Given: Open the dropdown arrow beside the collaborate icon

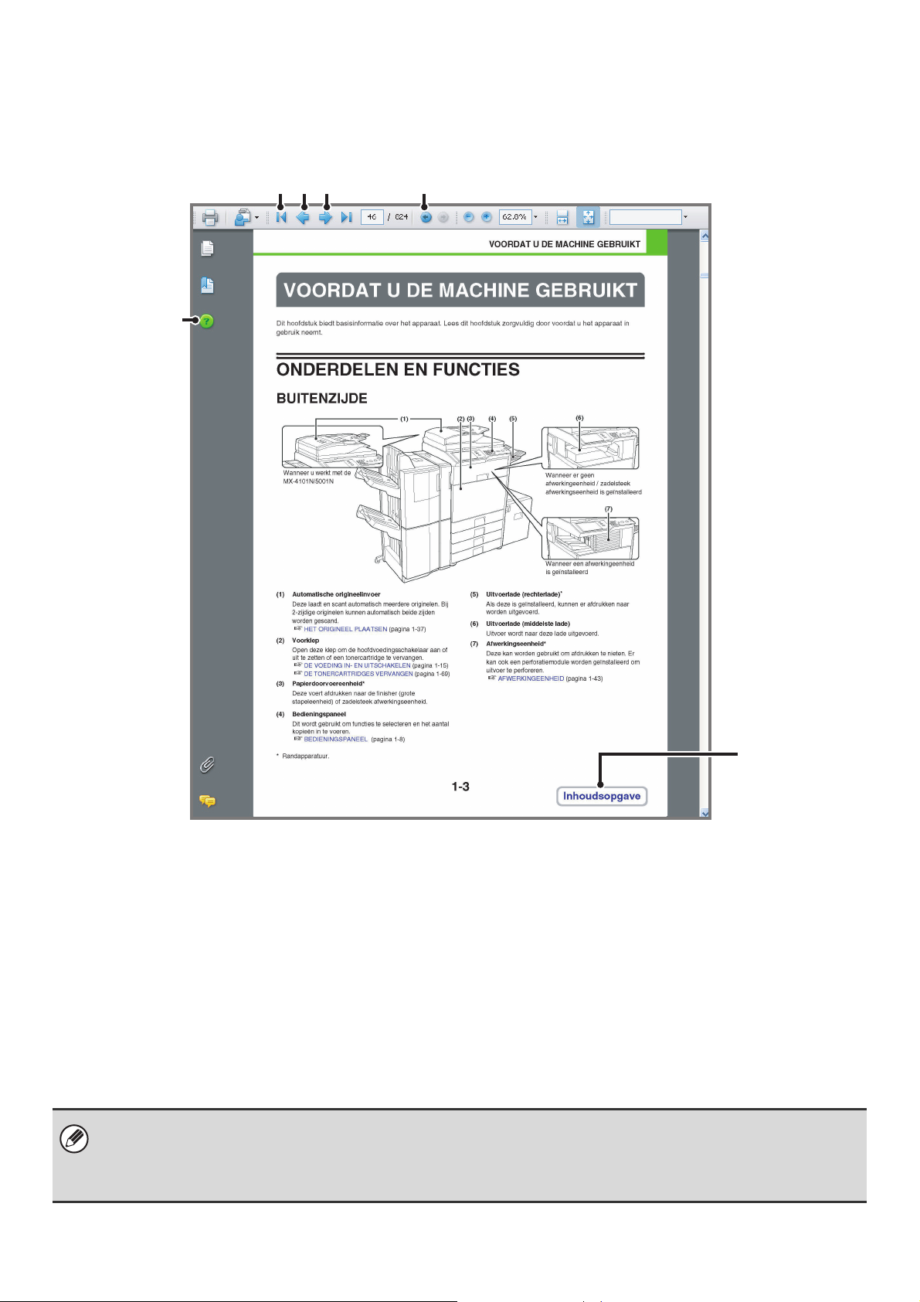Looking at the screenshot, I should click(x=257, y=218).
